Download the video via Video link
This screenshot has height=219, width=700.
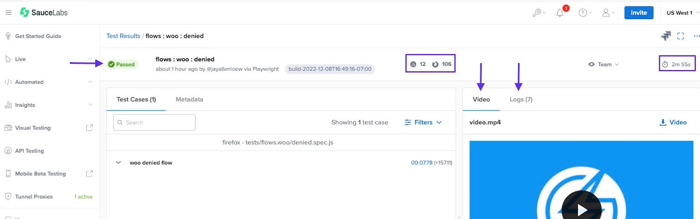[673, 123]
